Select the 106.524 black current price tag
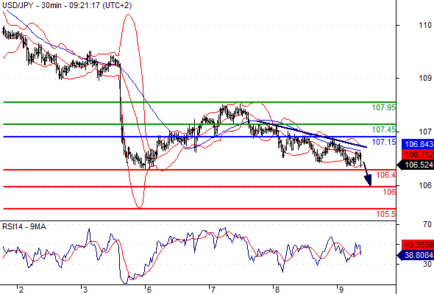434x294 pixels. 416,165
